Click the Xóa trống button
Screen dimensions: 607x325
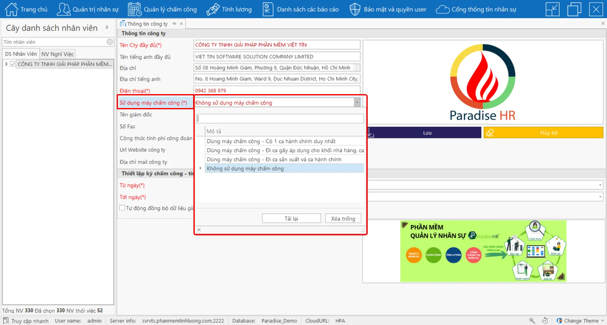point(343,219)
